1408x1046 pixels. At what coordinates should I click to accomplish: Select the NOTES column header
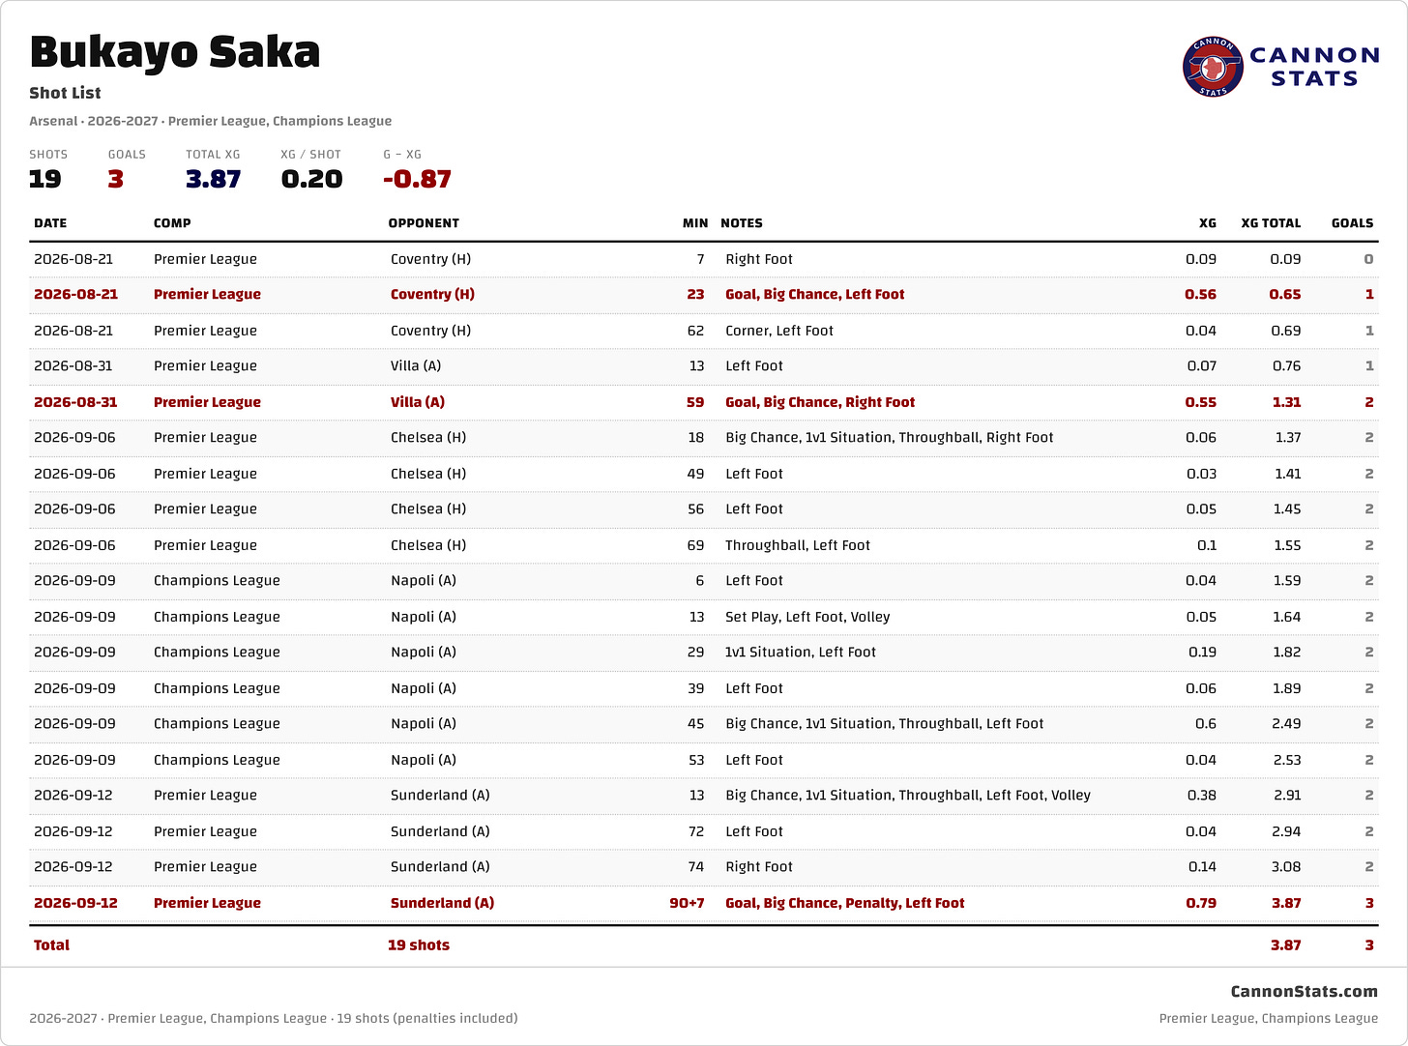(x=742, y=223)
